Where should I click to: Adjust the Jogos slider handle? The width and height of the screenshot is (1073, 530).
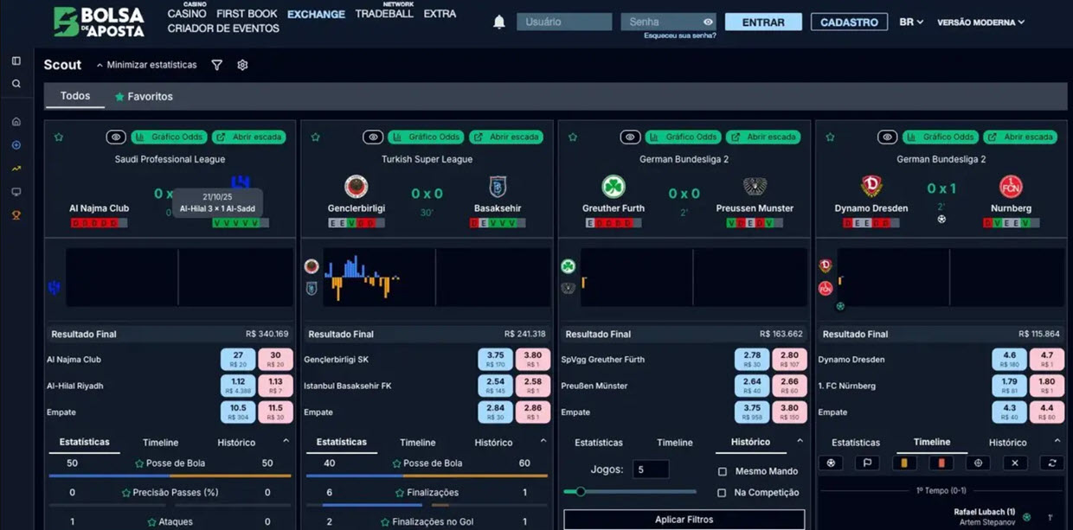point(581,491)
